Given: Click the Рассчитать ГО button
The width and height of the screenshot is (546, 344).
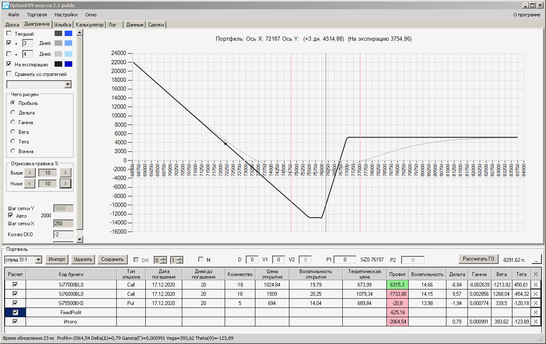Looking at the screenshot, I should (478, 259).
